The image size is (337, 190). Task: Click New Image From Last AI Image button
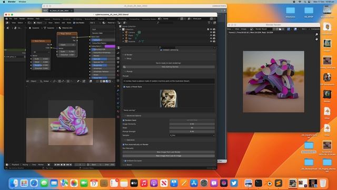[168, 156]
